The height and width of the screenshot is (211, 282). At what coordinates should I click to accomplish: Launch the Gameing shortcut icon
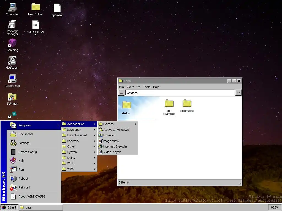pos(12,45)
